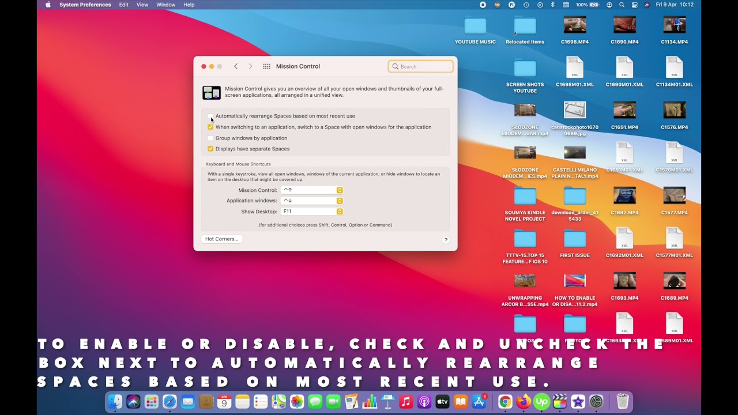Open Calendar app in Dock
The height and width of the screenshot is (415, 738).
[224, 402]
